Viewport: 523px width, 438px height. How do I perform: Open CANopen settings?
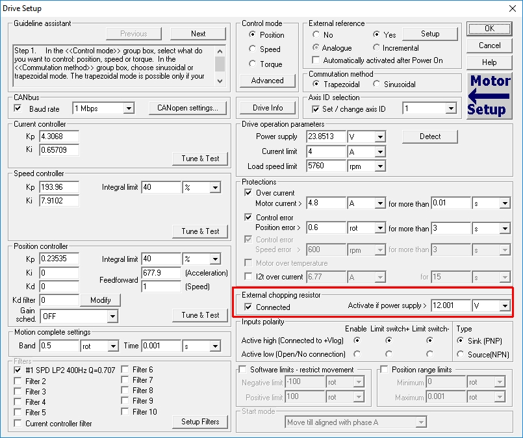point(188,108)
